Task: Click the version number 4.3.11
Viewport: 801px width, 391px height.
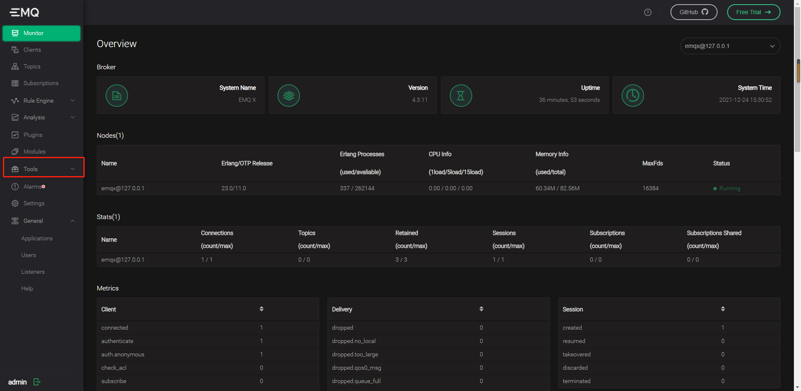Action: point(420,100)
